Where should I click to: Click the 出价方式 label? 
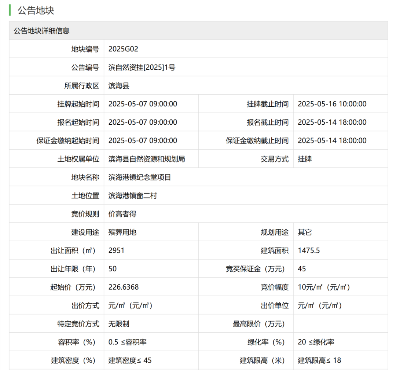pyautogui.click(x=85, y=305)
